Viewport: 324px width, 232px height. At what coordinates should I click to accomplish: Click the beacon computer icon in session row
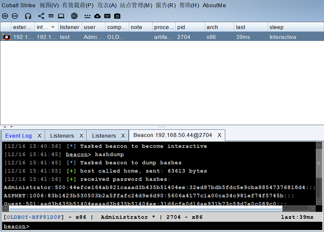(6, 37)
